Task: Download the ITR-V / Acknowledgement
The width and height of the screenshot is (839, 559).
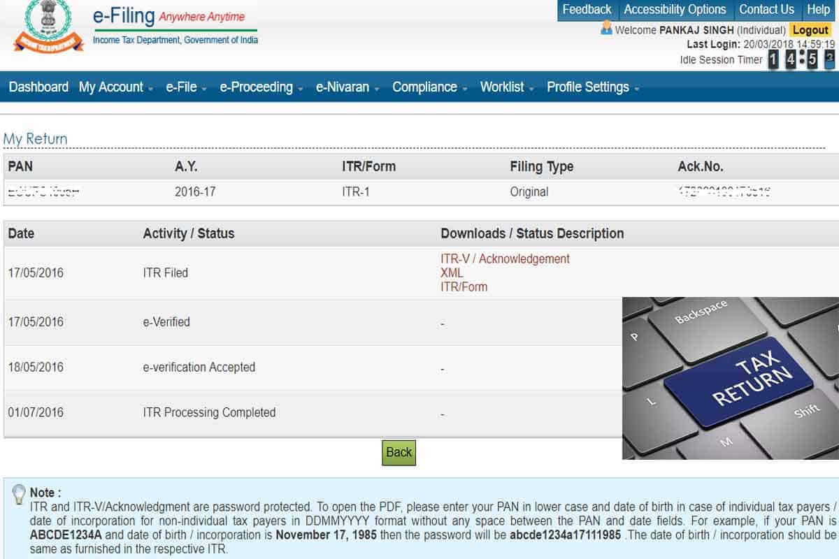Action: coord(504,259)
